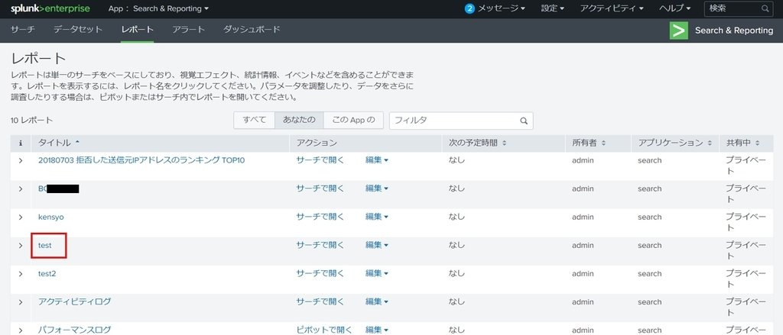Click サーチで開く for test2 report
The height and width of the screenshot is (335, 783).
(x=320, y=273)
